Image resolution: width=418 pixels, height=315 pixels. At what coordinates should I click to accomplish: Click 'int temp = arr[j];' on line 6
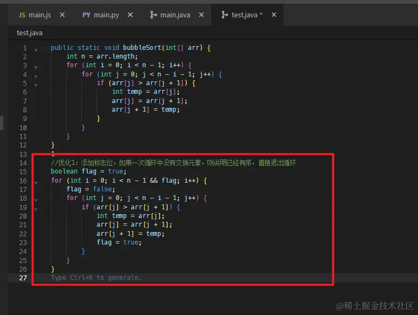[146, 92]
